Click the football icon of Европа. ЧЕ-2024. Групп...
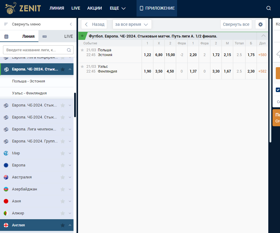Viewport: 280px width, 233px height. 6,141
